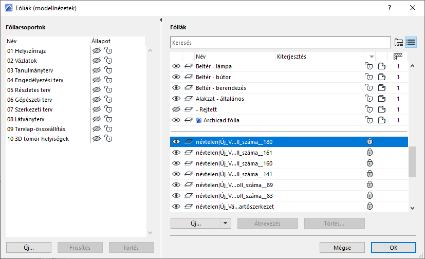Toggle lock on Beltér - lámpa layer
The height and width of the screenshot is (259, 425).
[x=368, y=66]
